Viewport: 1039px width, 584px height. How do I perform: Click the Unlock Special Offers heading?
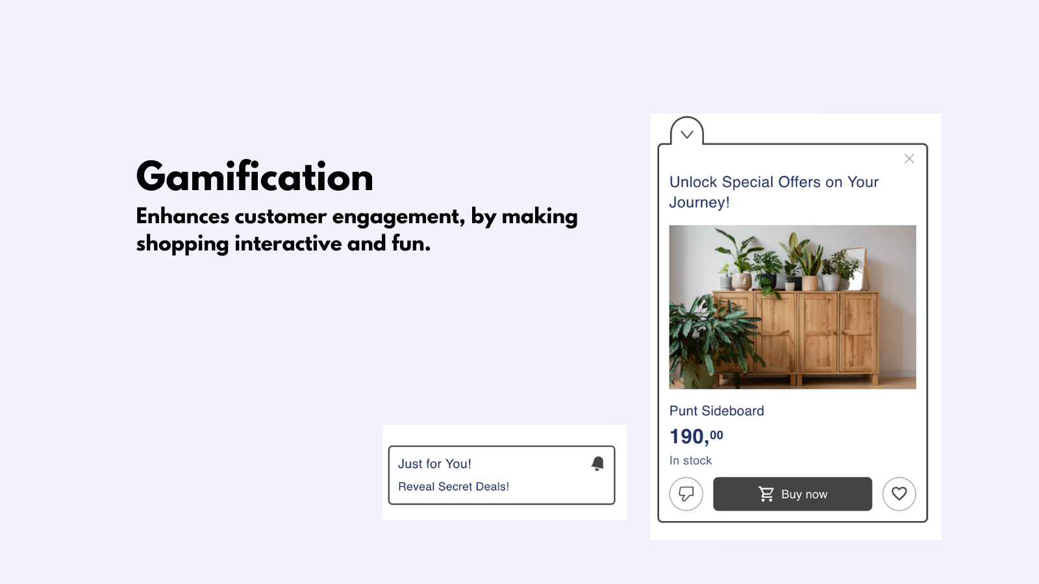773,191
